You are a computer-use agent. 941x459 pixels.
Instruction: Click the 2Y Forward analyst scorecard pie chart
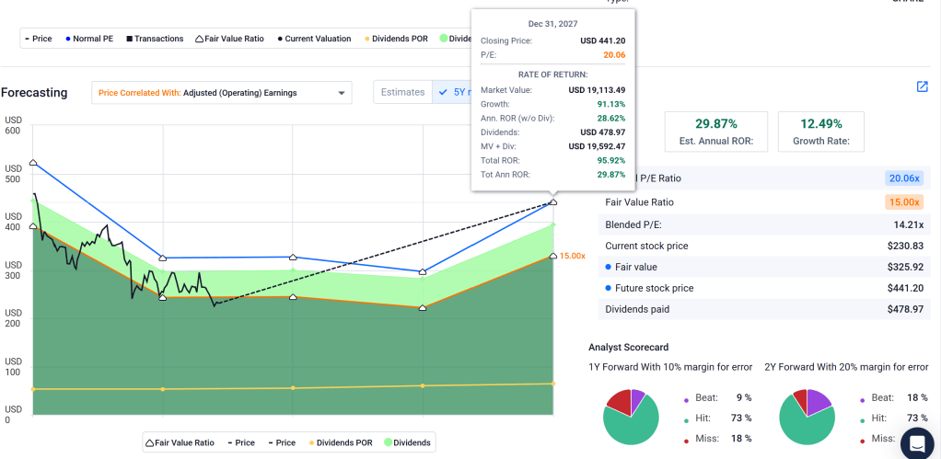pyautogui.click(x=807, y=417)
